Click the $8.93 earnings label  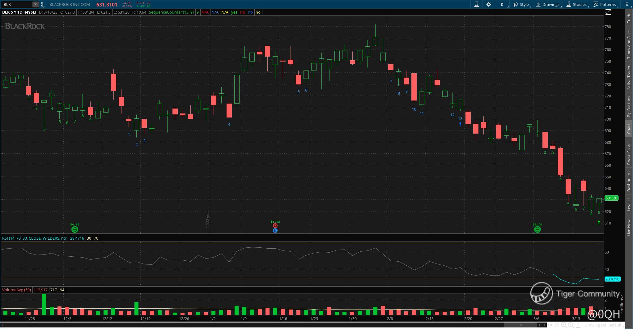[275, 221]
